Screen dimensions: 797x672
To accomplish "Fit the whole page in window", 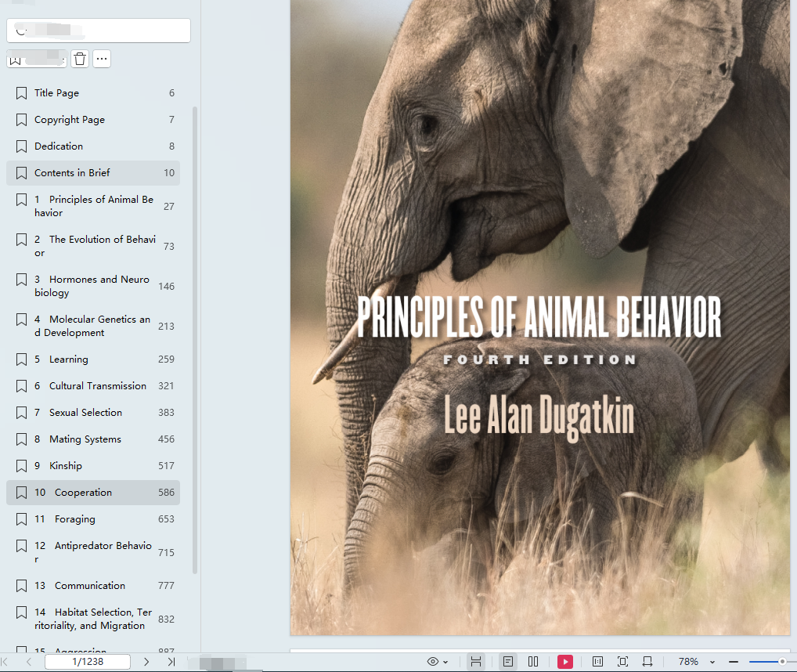I will click(x=622, y=661).
